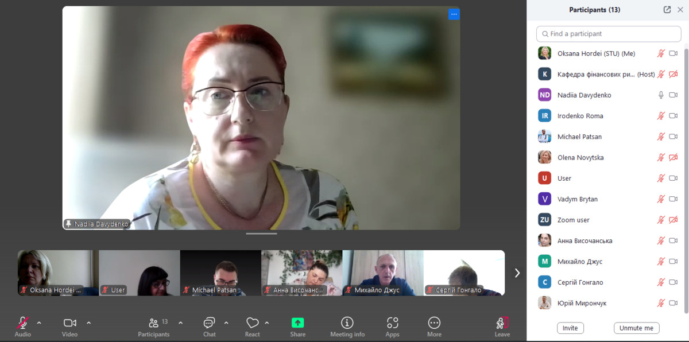Open the React heart menu
The height and width of the screenshot is (342, 689).
click(253, 322)
